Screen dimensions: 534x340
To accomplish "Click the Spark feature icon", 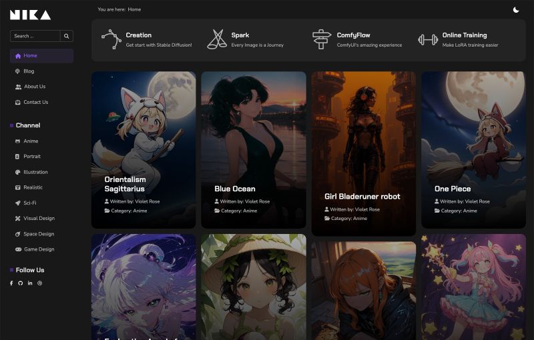I will coord(216,39).
